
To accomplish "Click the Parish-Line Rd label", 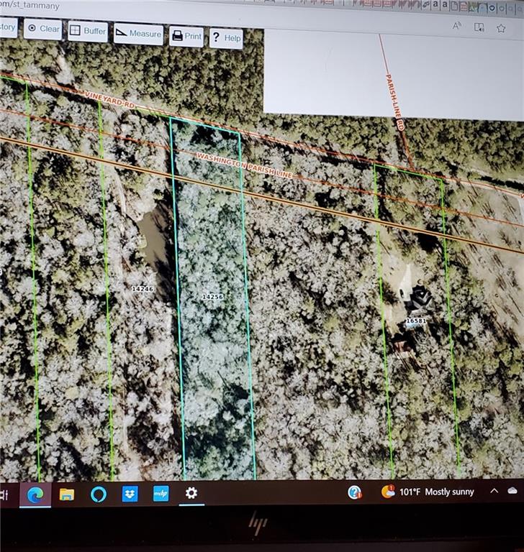I will pos(395,102).
